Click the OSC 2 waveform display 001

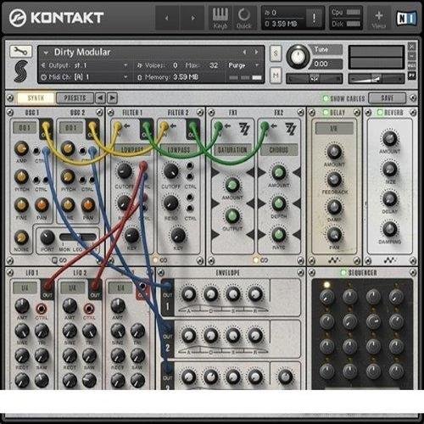[x=71, y=128]
